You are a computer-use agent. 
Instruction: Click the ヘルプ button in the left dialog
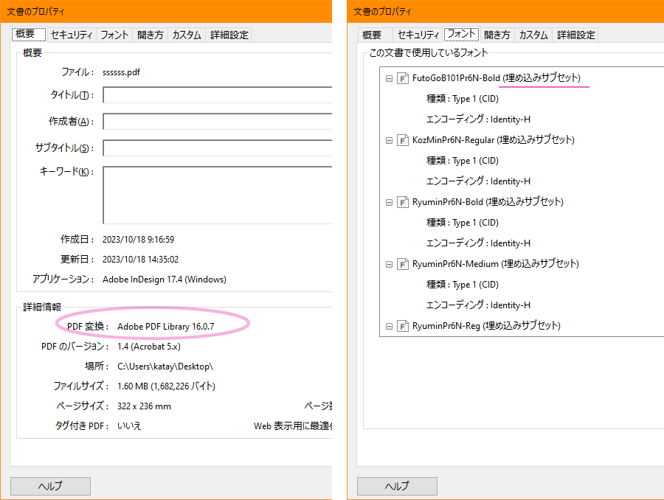tap(49, 486)
